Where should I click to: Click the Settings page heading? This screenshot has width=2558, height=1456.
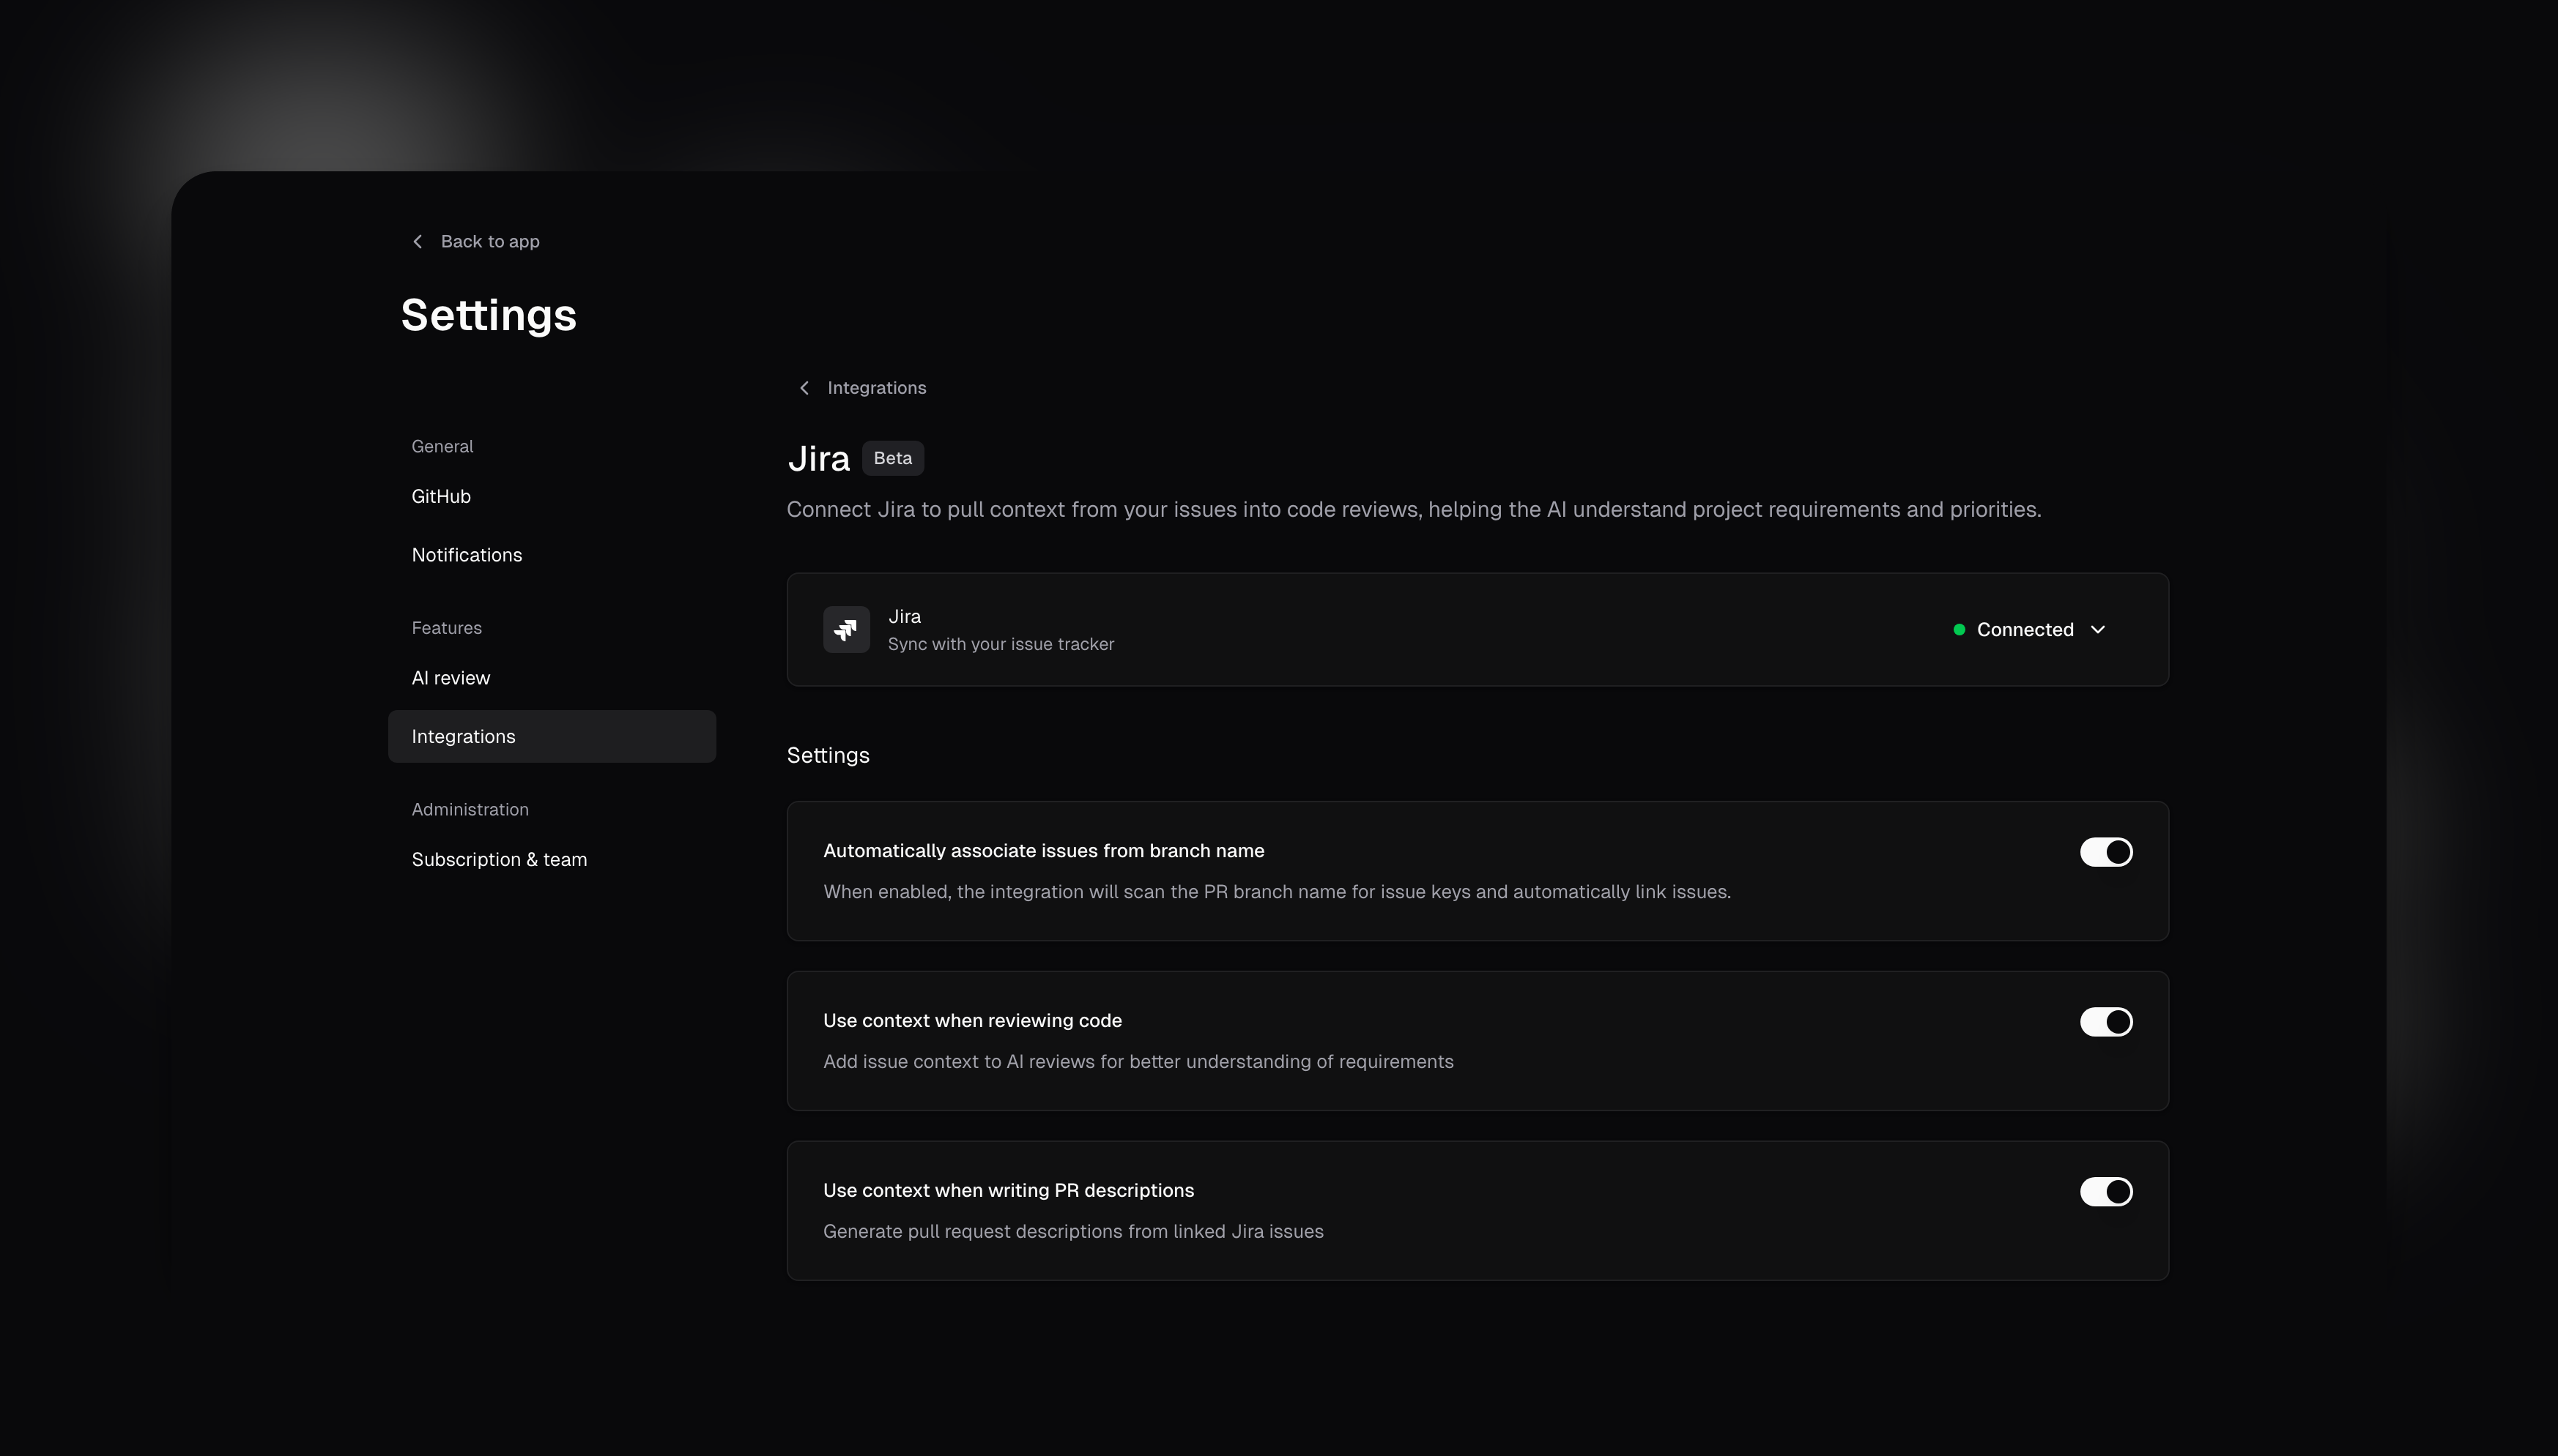(x=488, y=315)
